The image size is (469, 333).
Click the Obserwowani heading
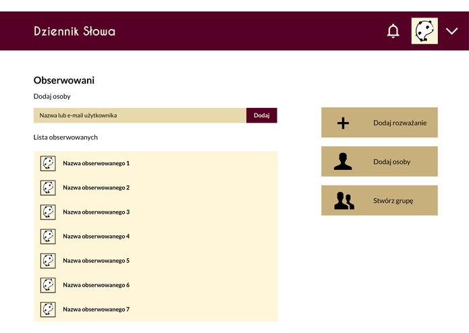64,80
